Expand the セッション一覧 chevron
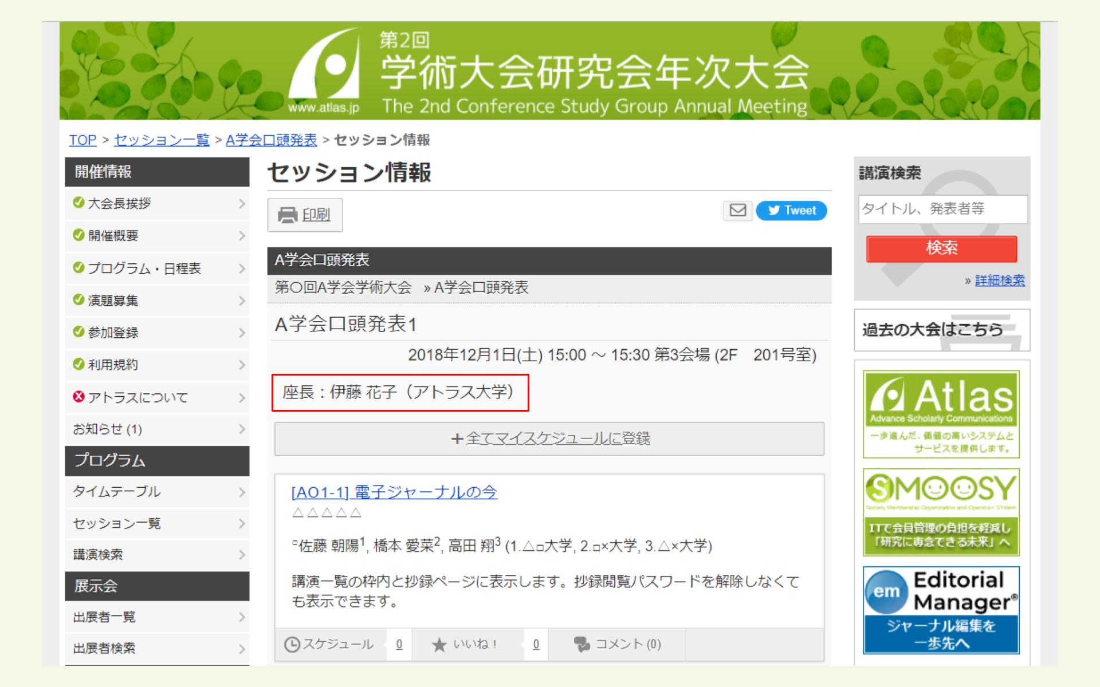1100x687 pixels. pos(242,523)
